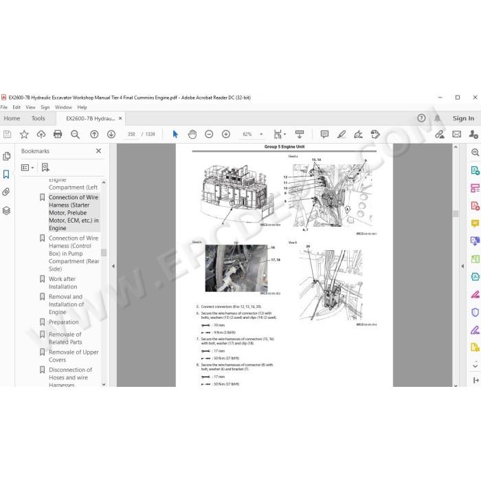Image resolution: width=481 pixels, height=481 pixels.
Task: Zoom out with the minus button
Action: point(209,134)
